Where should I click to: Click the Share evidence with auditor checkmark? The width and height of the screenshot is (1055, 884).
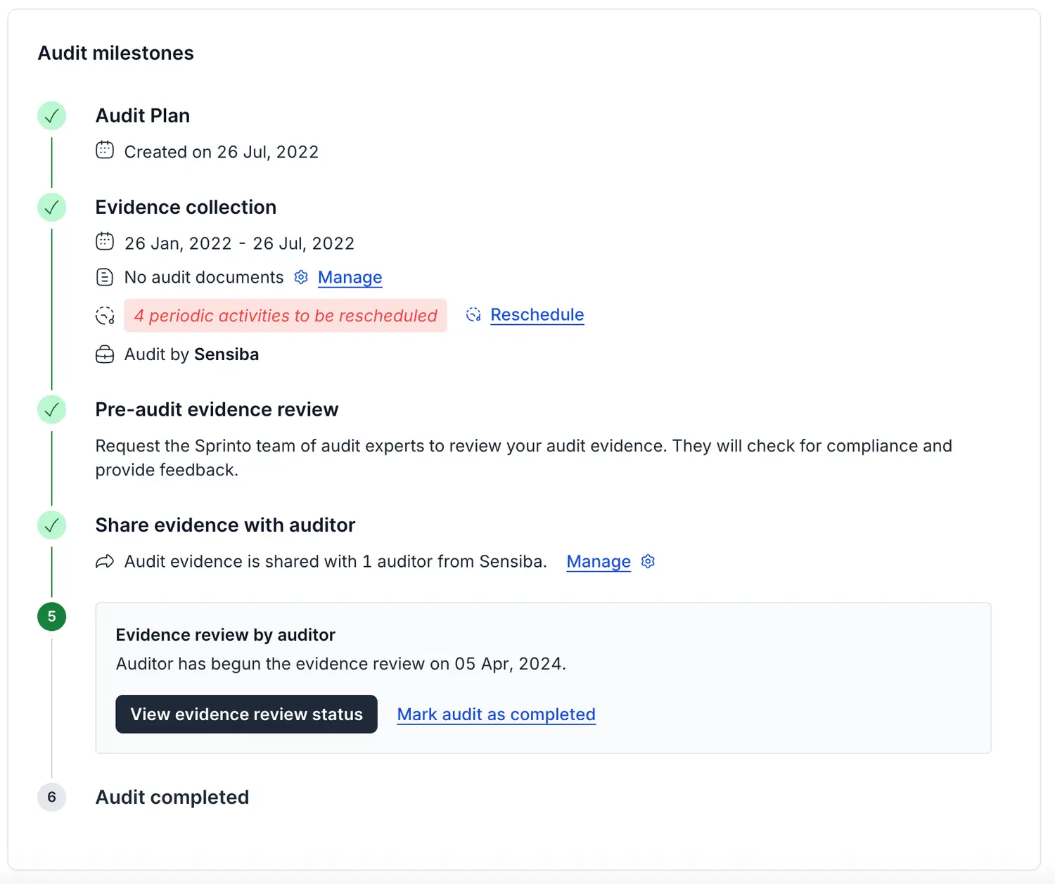pos(51,525)
